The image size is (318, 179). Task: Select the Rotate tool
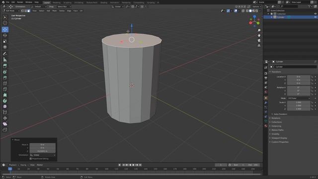click(x=5, y=35)
